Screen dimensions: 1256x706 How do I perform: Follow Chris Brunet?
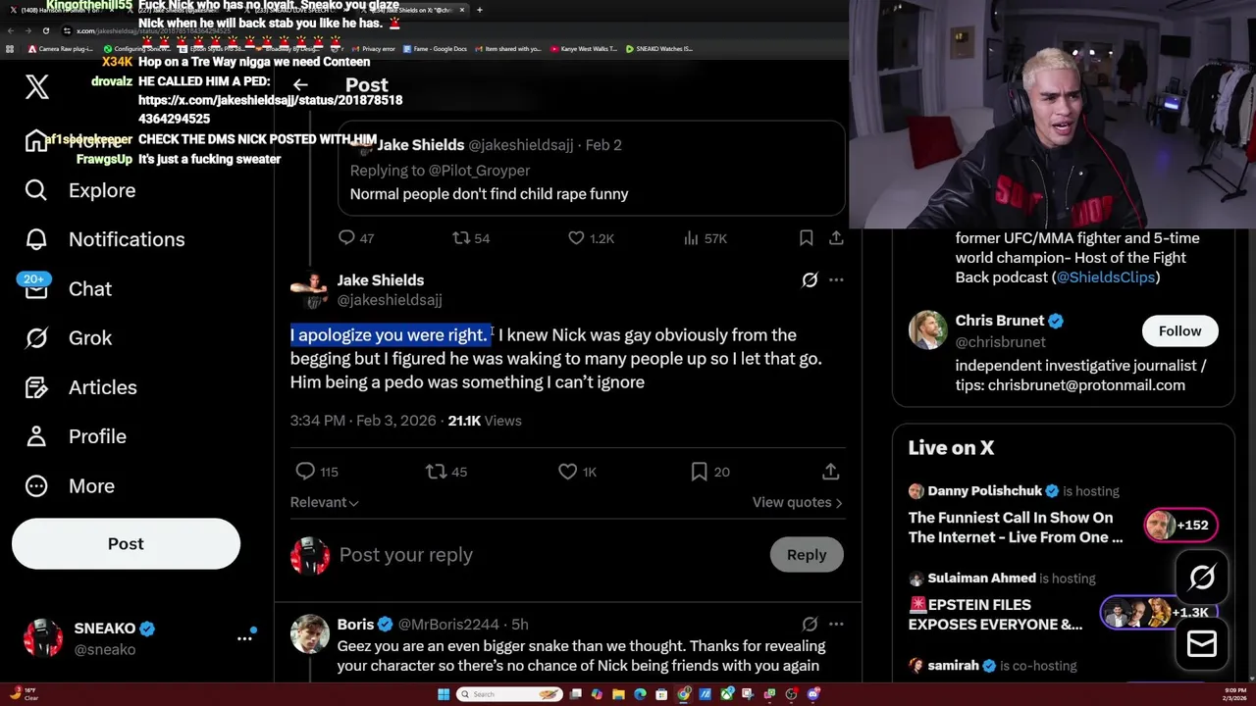click(1179, 331)
